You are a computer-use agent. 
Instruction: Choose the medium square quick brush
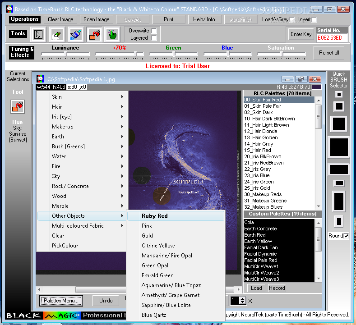339,124
